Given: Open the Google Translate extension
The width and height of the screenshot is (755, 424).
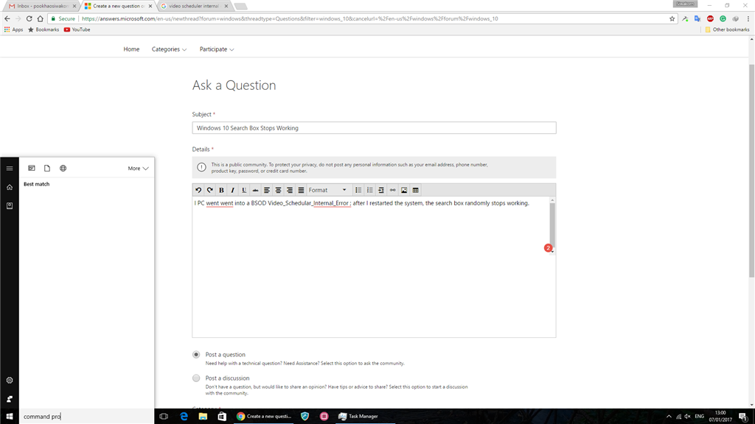Looking at the screenshot, I should [x=697, y=18].
